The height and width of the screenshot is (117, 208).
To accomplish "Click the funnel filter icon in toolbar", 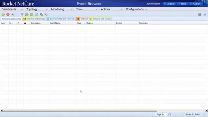I will [22, 14].
